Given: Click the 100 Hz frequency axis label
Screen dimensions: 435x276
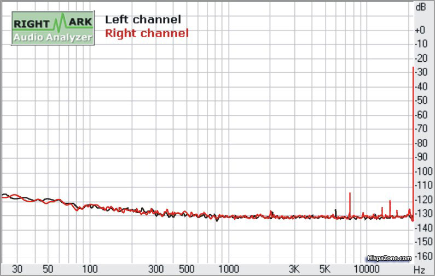Looking at the screenshot, I should point(90,269).
